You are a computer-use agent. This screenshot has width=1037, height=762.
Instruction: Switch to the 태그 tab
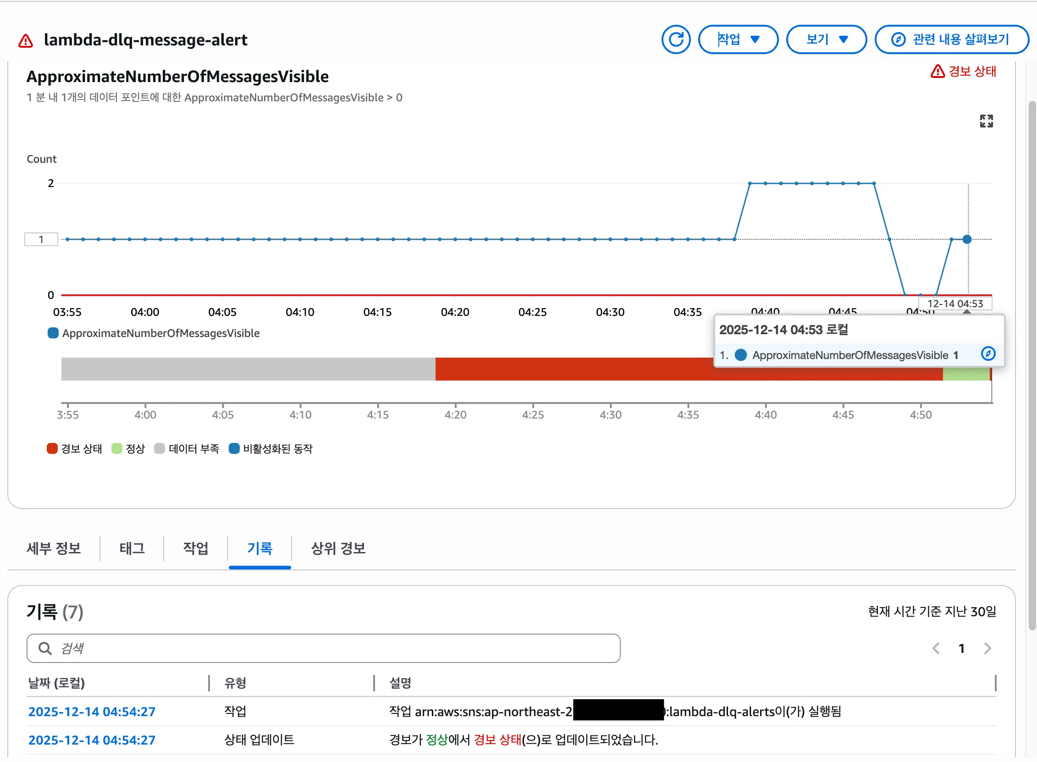point(132,548)
